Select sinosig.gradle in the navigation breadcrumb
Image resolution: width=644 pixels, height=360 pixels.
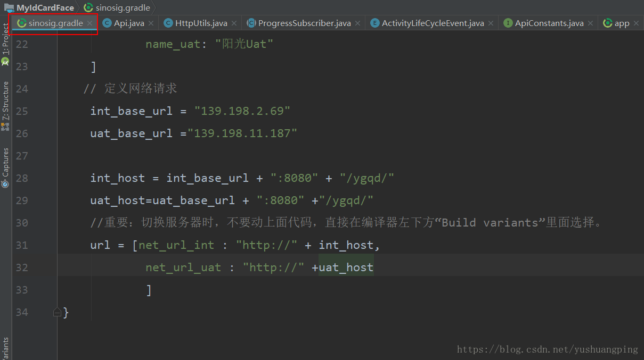(123, 7)
